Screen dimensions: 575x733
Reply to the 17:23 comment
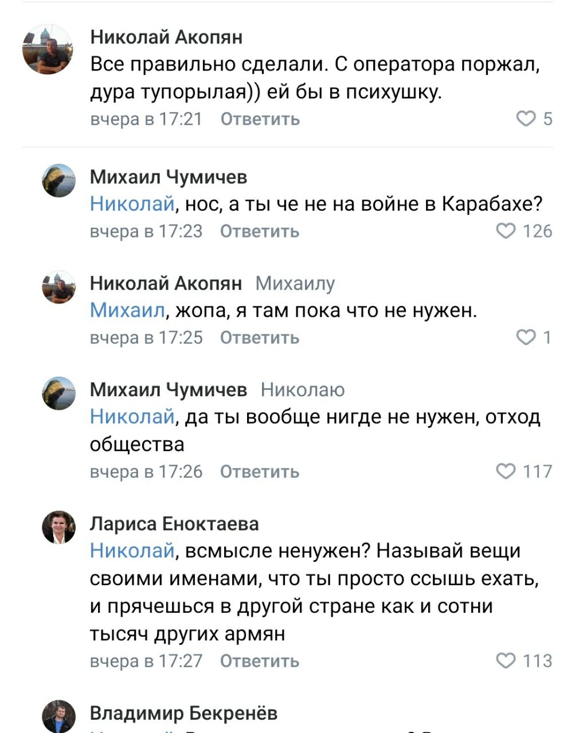[x=260, y=231]
